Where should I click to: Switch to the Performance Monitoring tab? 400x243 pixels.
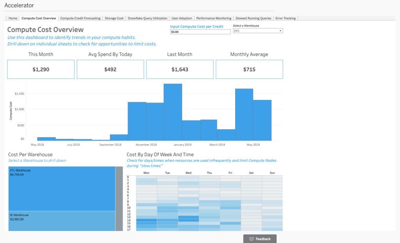point(213,18)
